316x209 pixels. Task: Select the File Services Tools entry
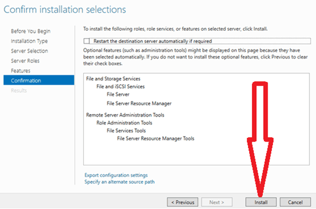(126, 130)
